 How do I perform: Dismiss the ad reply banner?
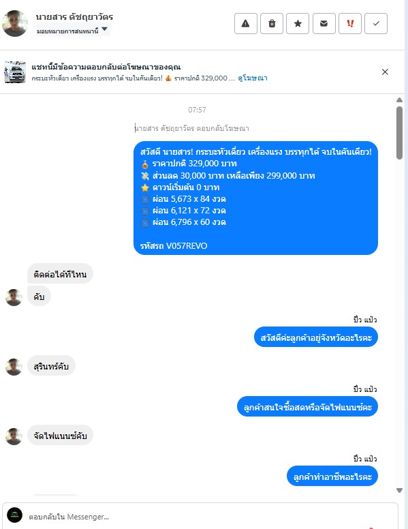385,72
